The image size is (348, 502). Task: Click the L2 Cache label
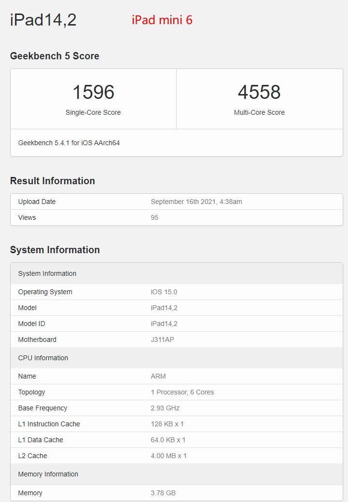click(33, 456)
